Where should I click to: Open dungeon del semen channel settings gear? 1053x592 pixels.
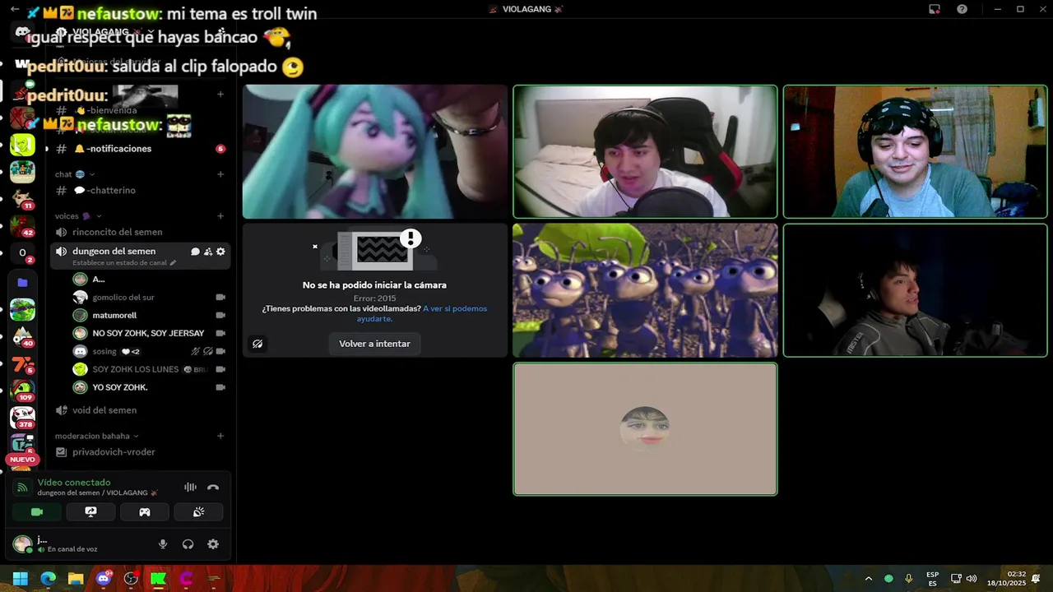(x=220, y=252)
